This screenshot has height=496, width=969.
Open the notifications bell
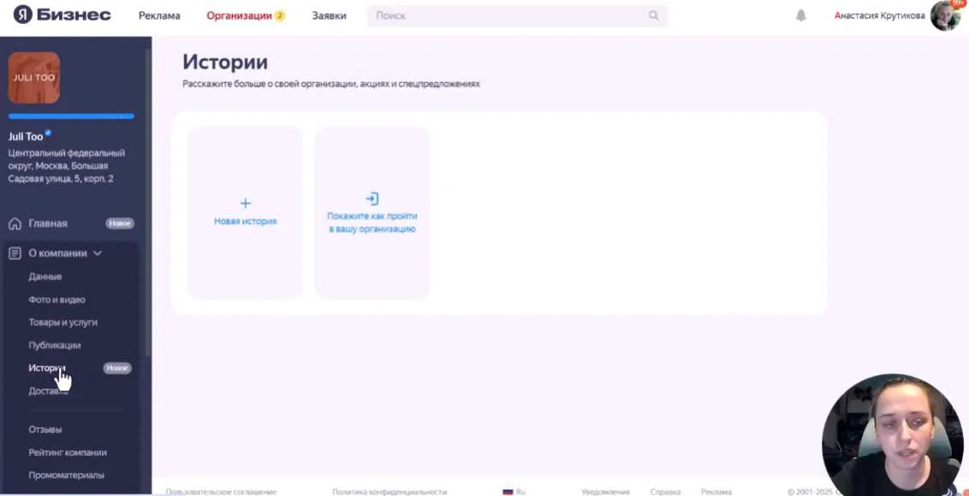[x=800, y=15]
